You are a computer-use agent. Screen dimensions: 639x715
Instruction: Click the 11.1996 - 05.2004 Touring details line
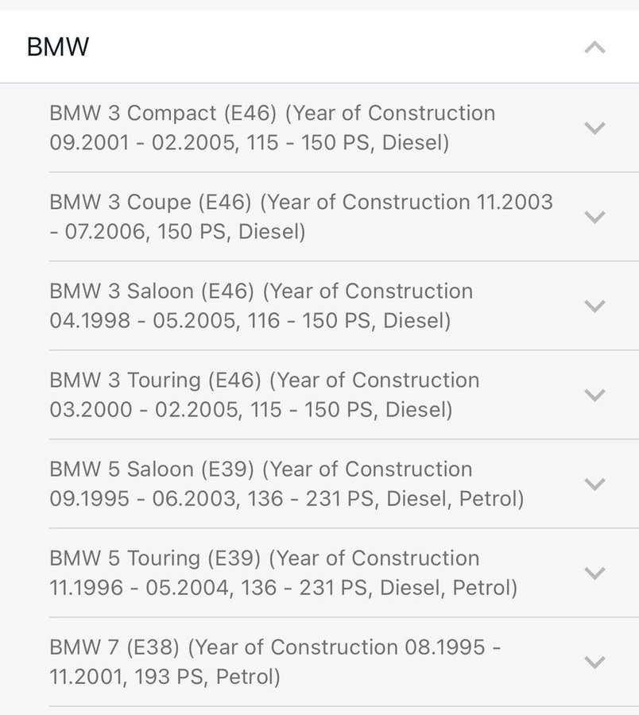pos(283,589)
